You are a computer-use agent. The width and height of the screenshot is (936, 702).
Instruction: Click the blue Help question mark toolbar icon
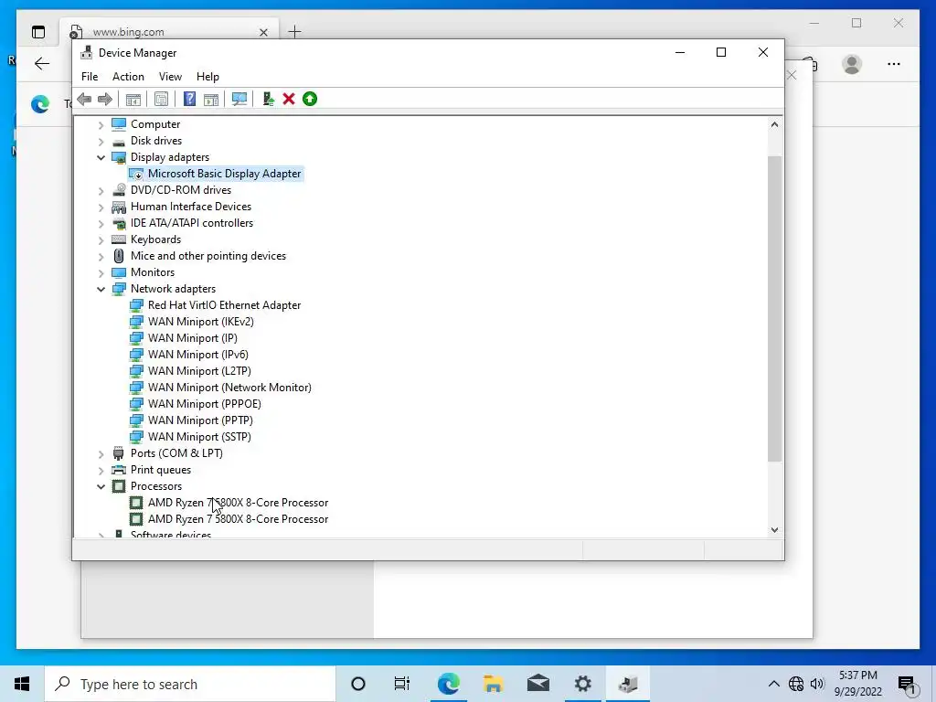189,99
